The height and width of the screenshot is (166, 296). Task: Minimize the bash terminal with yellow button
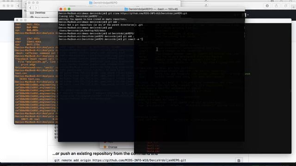click(65, 9)
